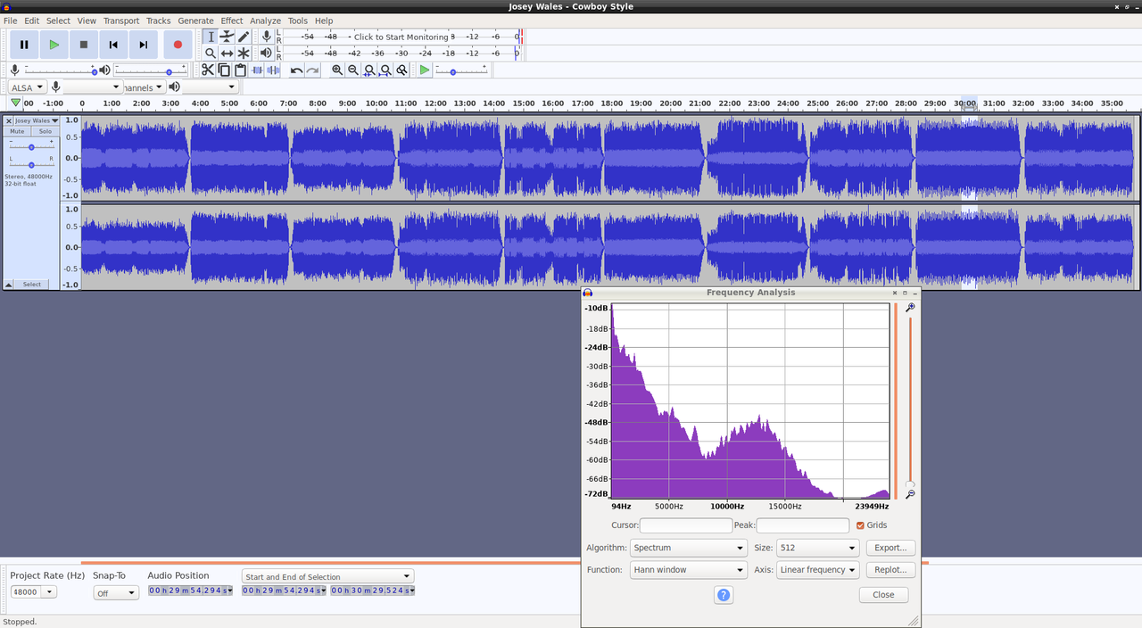Click the play-at-speed slider

coord(462,70)
